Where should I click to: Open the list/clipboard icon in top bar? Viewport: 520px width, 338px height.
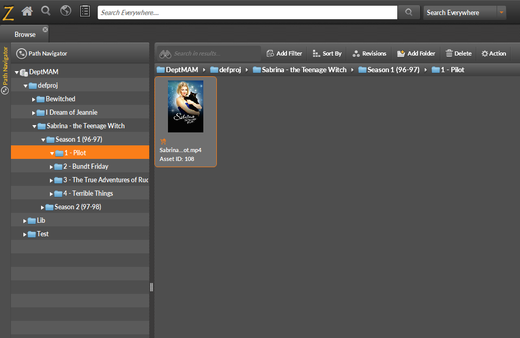tap(85, 11)
